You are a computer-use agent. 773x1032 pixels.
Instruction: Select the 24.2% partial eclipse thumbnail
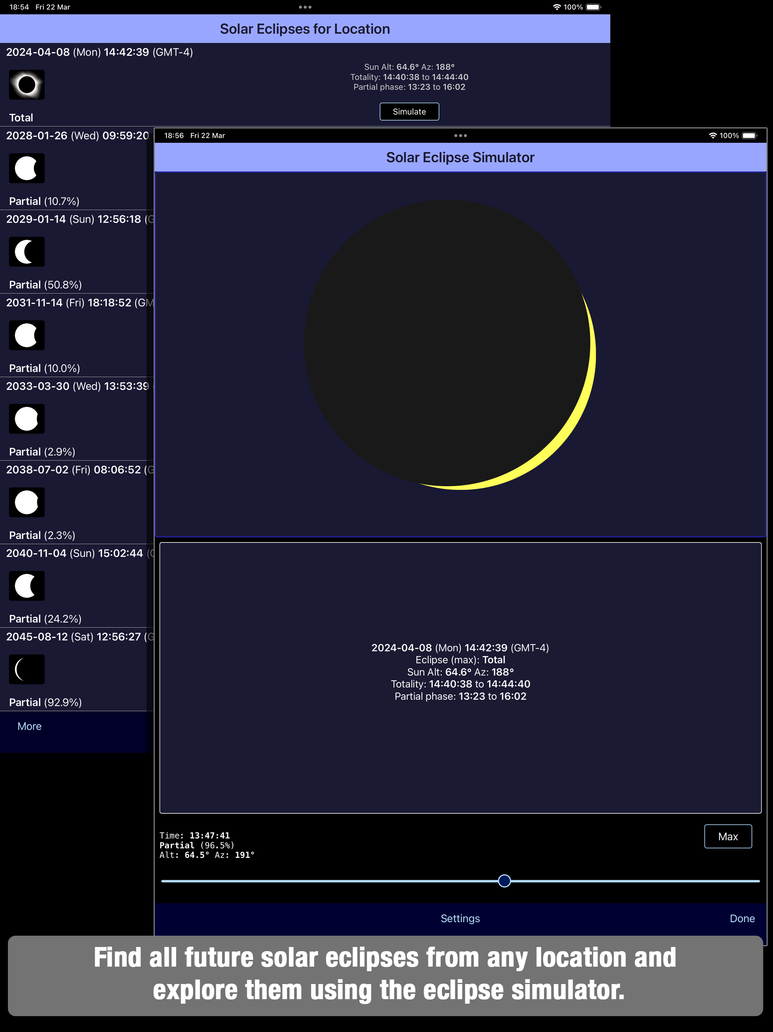point(26,586)
